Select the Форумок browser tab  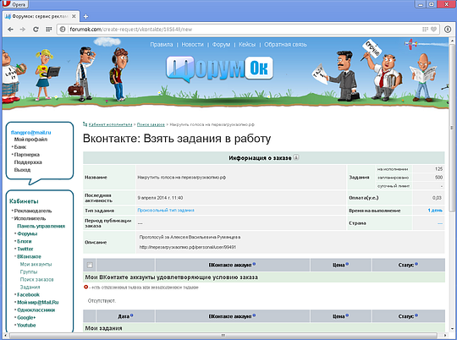click(41, 17)
